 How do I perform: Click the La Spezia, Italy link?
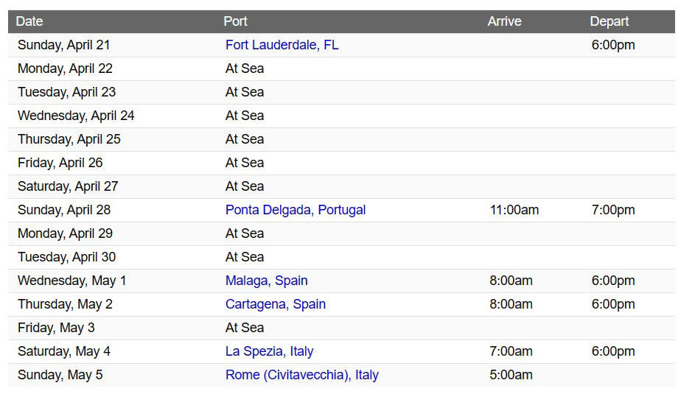(269, 351)
